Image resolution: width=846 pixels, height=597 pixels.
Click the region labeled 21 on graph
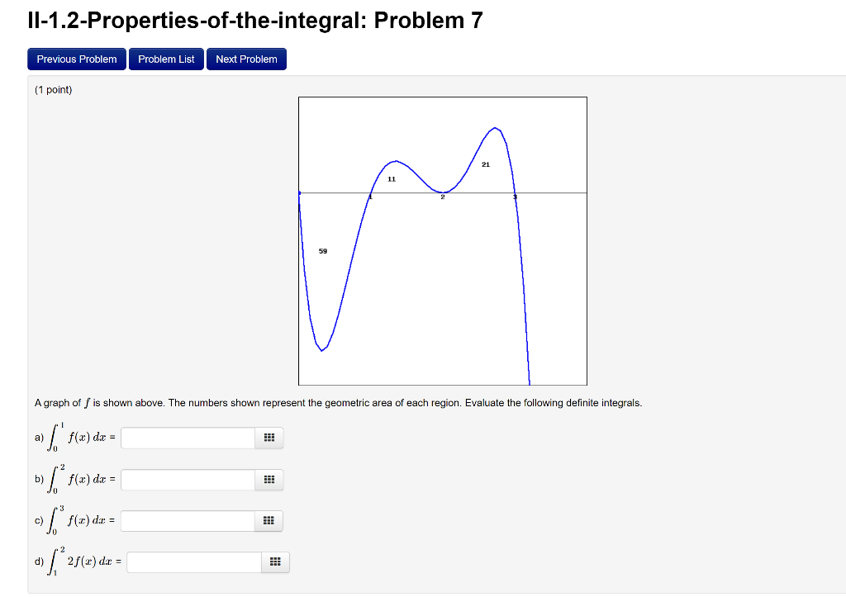click(485, 164)
